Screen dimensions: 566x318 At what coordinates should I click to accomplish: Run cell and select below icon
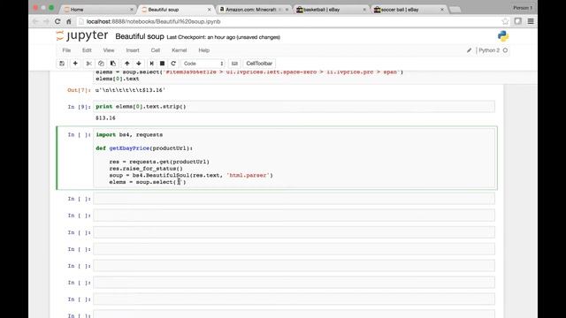click(151, 64)
